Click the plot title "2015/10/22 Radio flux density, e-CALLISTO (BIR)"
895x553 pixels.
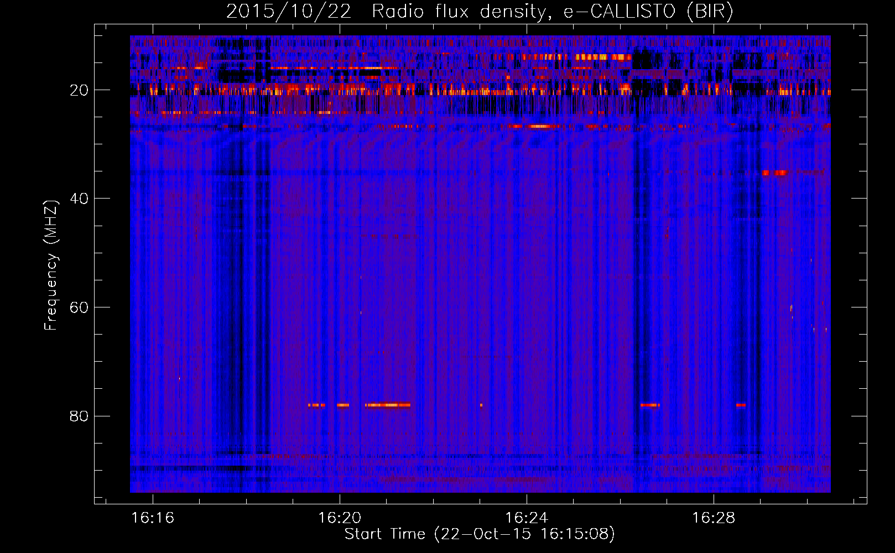(480, 12)
